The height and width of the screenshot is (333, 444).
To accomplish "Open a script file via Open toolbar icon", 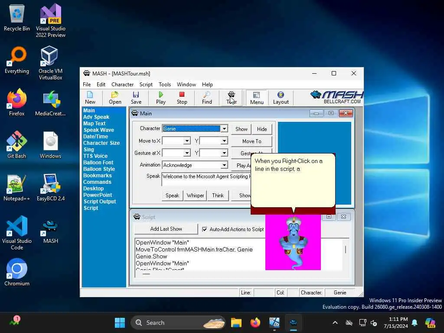I will point(115,98).
